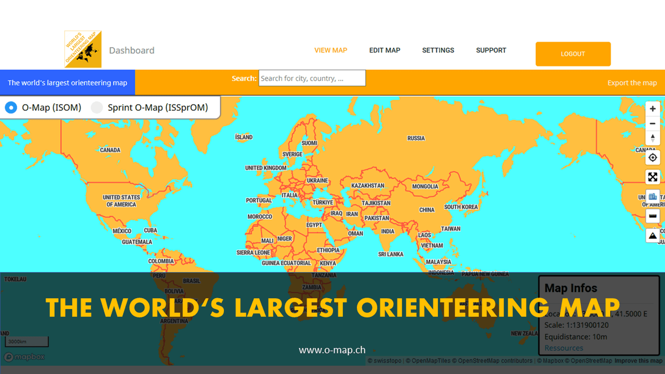Click the World's Largest Orienteering Map logo
The image size is (665, 374).
click(x=83, y=50)
